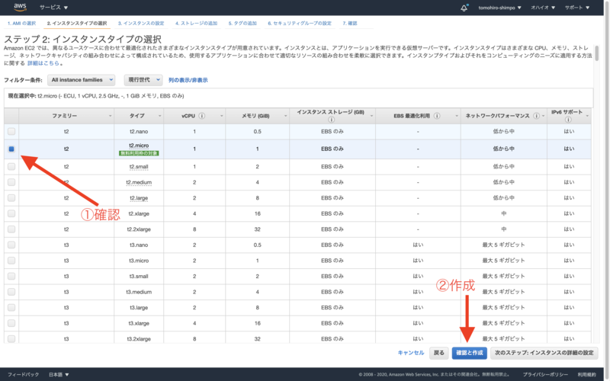Toggle the t2.micro instance checkbox
The image size is (610, 381).
click(11, 149)
